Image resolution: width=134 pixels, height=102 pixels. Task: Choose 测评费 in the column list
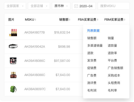click(x=92, y=83)
